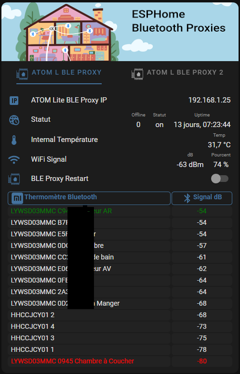
Task: Click the WiFi Signal icon
Action: click(14, 160)
